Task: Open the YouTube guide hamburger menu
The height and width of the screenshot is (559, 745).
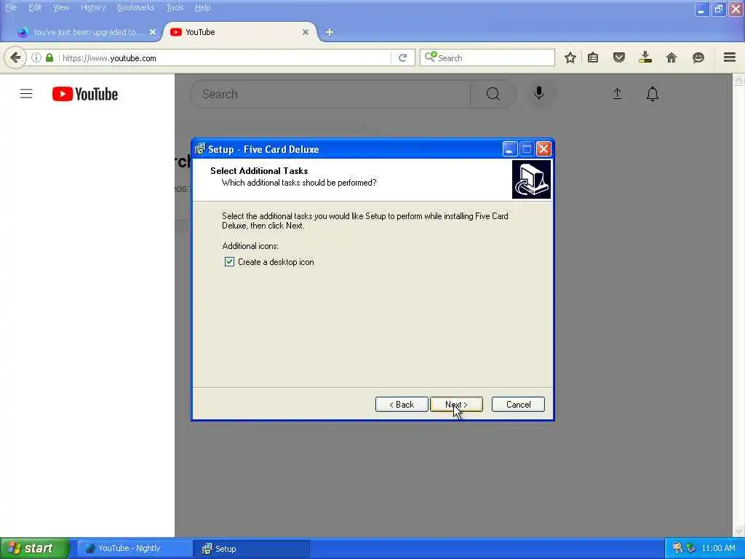Action: (x=26, y=94)
